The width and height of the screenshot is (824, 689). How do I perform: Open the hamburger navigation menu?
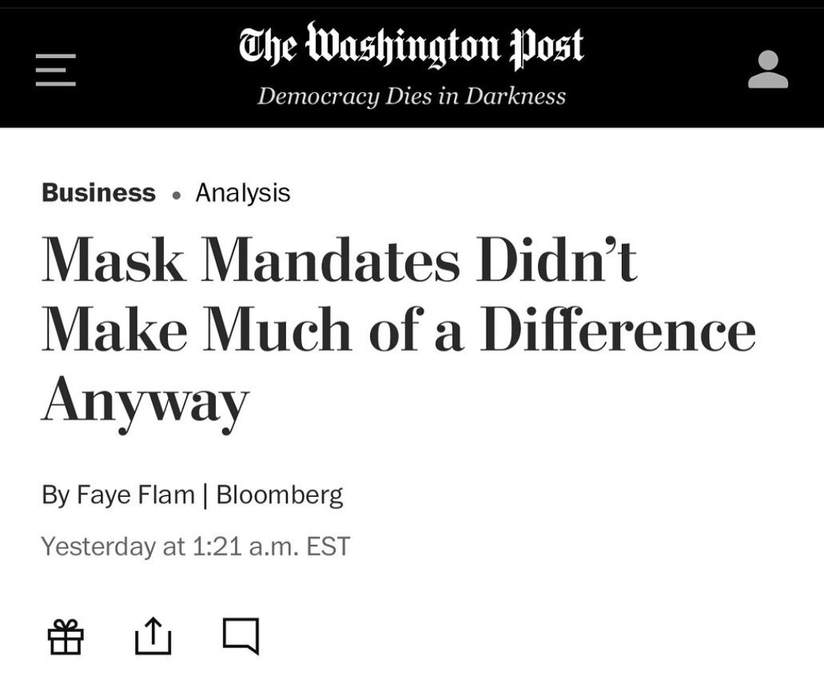click(56, 70)
